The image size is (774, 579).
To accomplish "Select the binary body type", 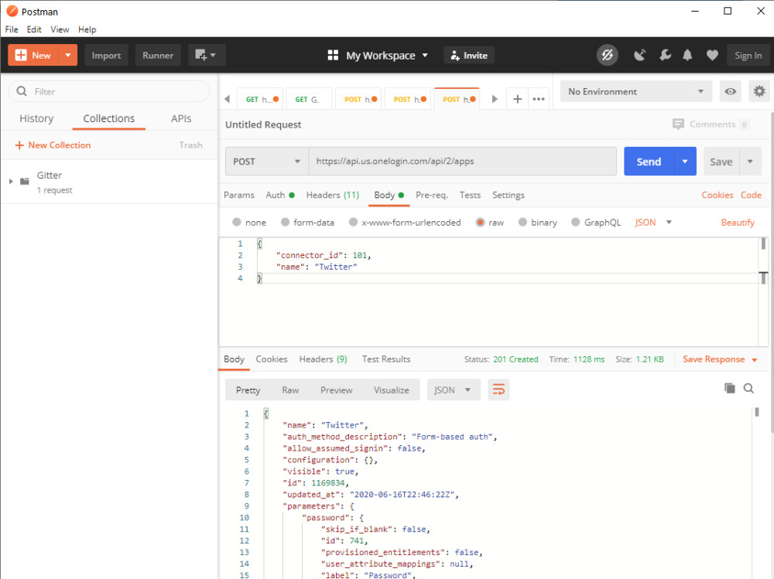I will tap(522, 223).
